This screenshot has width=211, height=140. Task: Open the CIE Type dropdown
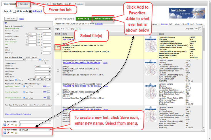coord(43,74)
